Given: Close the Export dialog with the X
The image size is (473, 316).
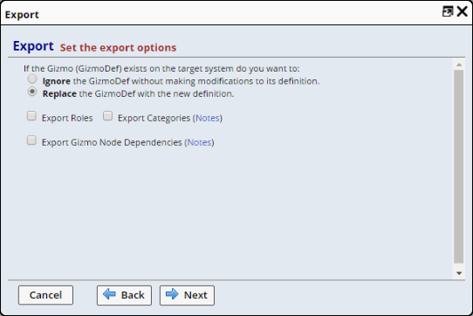Looking at the screenshot, I should click(463, 11).
